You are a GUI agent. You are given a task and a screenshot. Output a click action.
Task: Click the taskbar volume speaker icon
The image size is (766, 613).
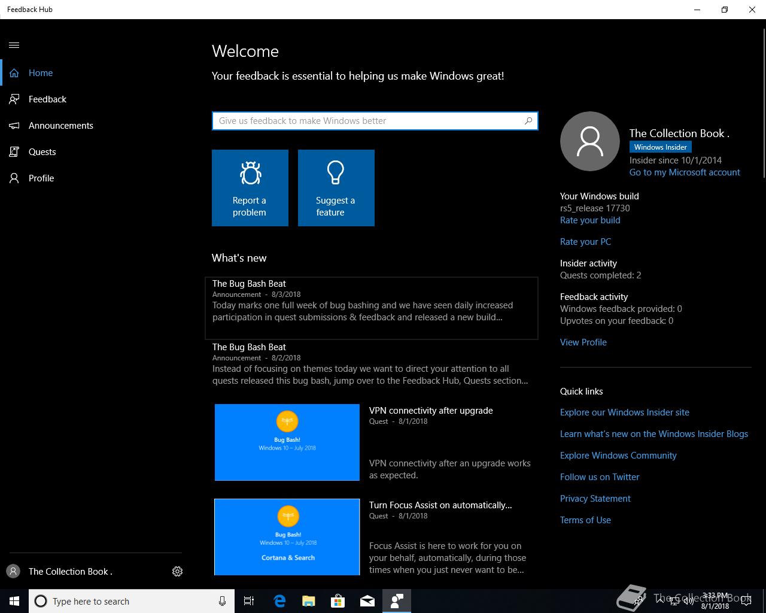(x=689, y=601)
